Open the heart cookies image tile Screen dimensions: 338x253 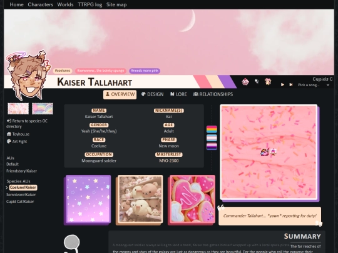(x=192, y=199)
